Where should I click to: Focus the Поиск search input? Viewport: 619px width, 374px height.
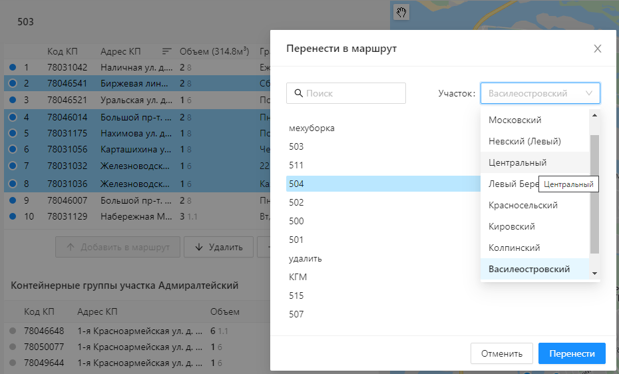click(x=353, y=94)
